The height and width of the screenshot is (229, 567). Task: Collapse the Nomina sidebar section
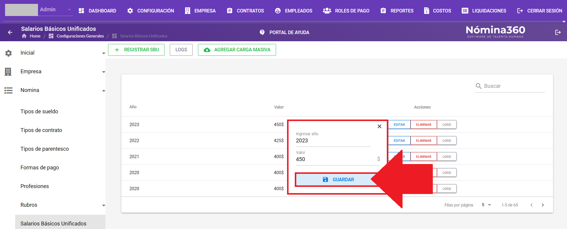pos(104,90)
